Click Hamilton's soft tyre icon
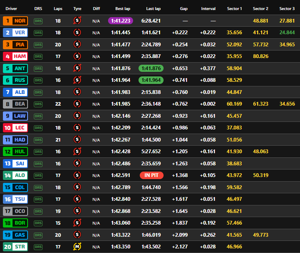 click(x=77, y=56)
